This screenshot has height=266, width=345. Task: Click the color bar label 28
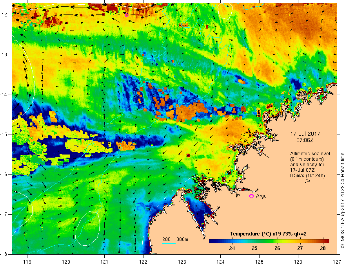point(323,248)
